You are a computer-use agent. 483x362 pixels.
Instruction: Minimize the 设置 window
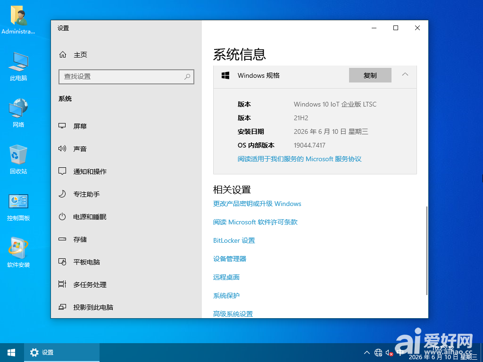tap(374, 28)
